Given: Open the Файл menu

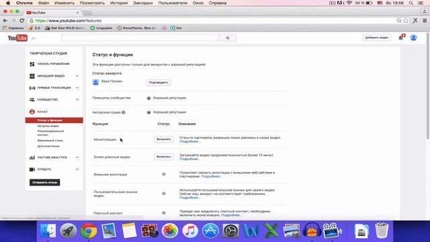Looking at the screenshot, I should [44, 3].
